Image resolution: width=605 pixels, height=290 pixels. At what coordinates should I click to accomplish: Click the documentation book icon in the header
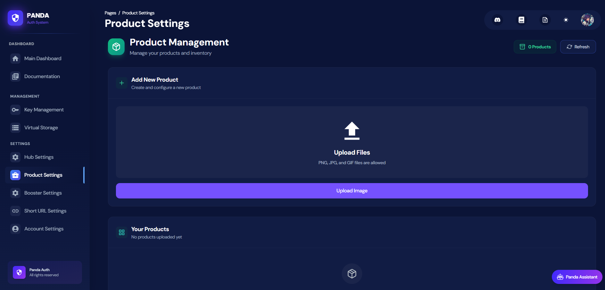521,20
